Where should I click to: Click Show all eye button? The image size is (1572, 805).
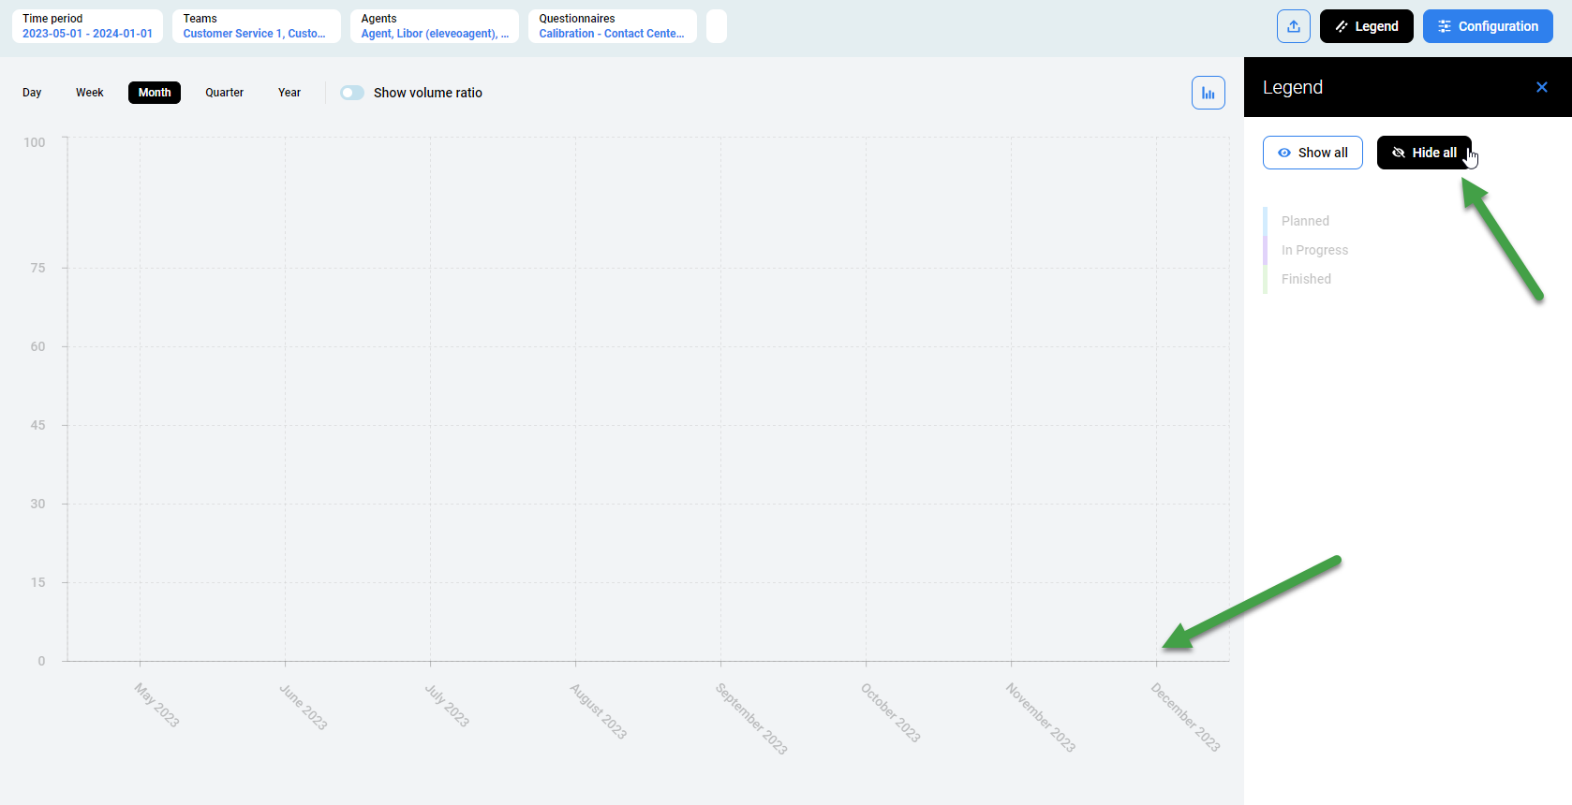1312,153
